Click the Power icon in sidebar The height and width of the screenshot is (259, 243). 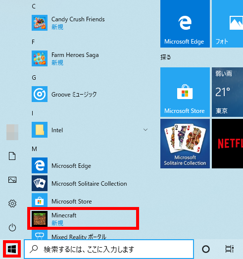(x=12, y=227)
